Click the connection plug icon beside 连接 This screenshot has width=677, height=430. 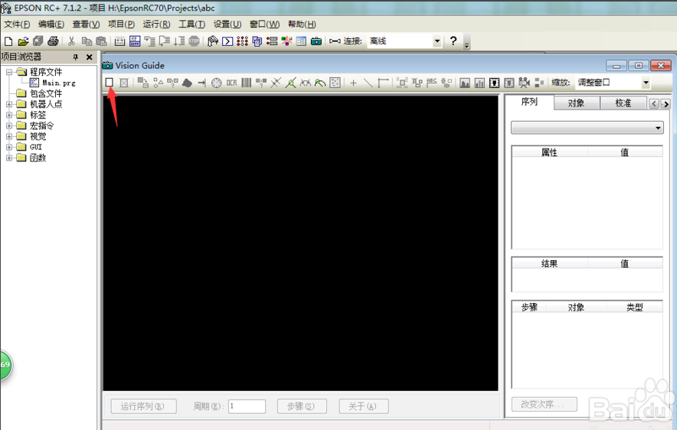click(x=335, y=41)
